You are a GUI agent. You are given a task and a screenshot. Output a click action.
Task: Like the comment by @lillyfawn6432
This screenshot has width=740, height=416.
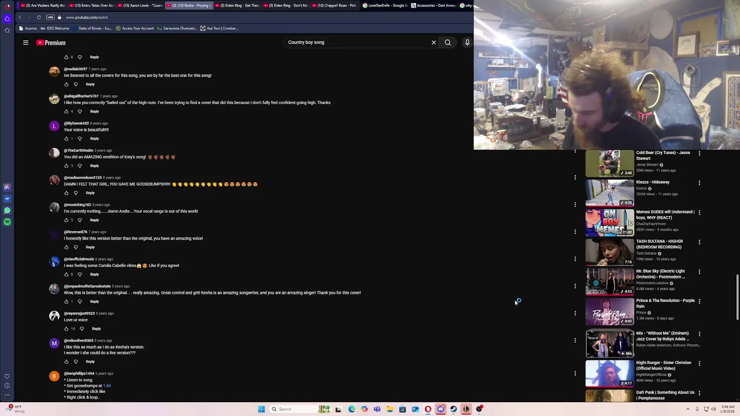point(66,139)
